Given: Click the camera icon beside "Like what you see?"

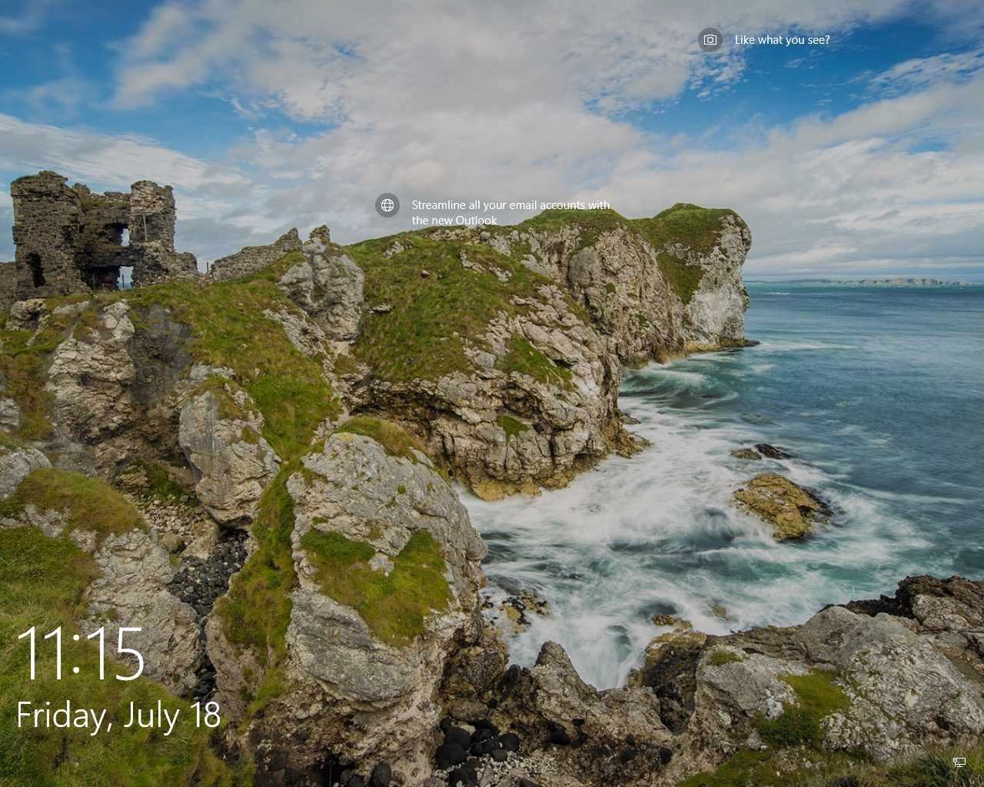Looking at the screenshot, I should [x=710, y=40].
